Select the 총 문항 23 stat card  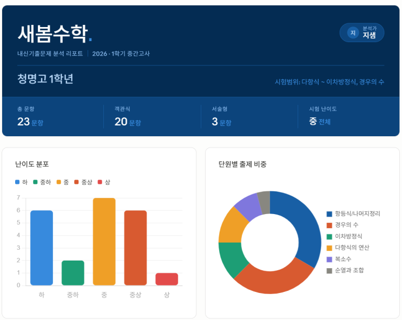pos(53,116)
